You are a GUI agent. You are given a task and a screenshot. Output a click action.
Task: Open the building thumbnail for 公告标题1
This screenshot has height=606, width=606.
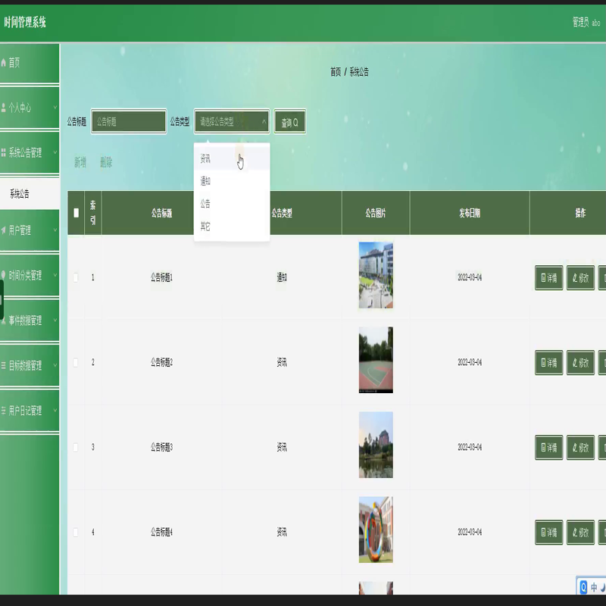pyautogui.click(x=376, y=275)
